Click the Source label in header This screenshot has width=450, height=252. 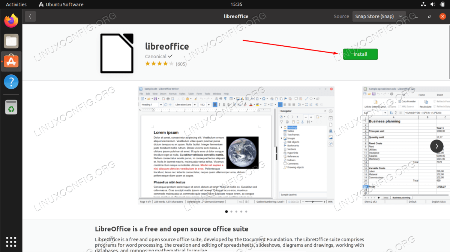tap(341, 16)
